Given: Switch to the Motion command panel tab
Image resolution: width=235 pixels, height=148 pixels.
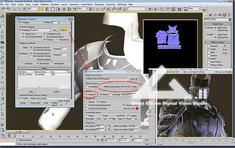Looking at the screenshot, I should [220, 15].
